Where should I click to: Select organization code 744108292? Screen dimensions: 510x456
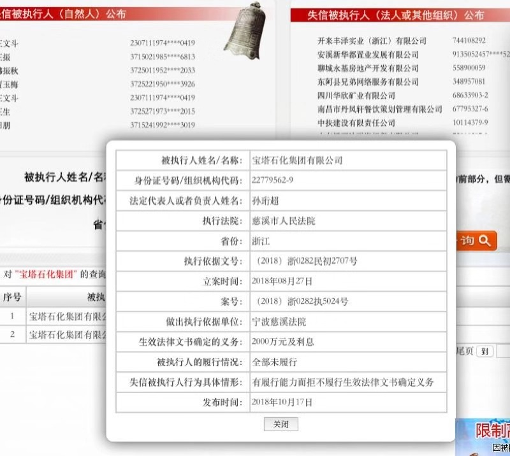(x=469, y=40)
